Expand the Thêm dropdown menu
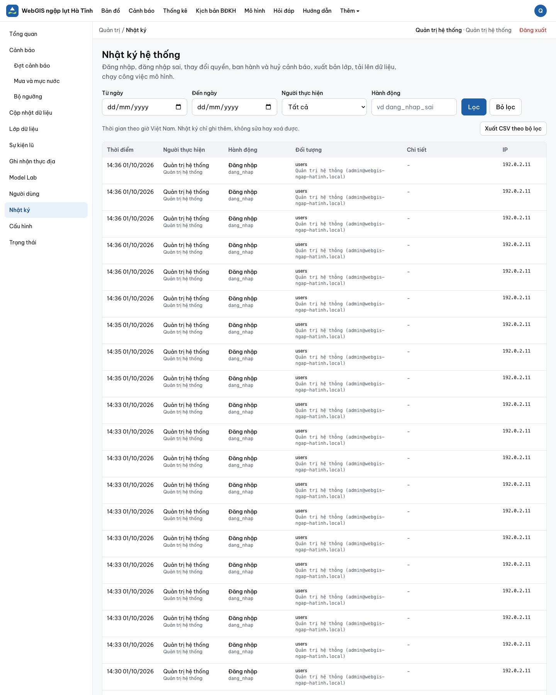The height and width of the screenshot is (695, 556). (x=350, y=11)
